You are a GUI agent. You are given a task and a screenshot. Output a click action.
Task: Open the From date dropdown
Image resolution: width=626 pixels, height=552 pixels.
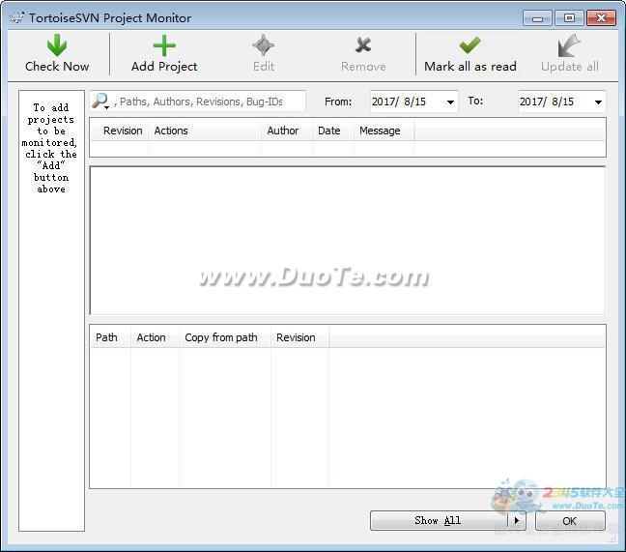(x=450, y=102)
